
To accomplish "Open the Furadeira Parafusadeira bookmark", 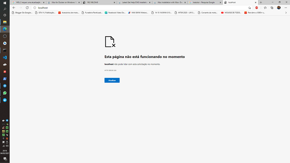I will [x=92, y=13].
